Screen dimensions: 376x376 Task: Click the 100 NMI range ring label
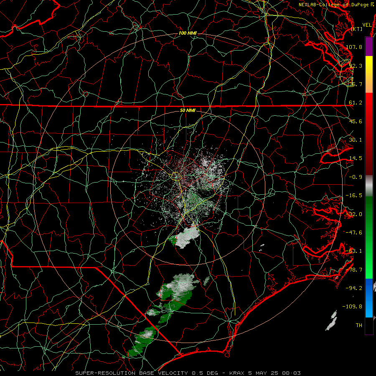coord(188,33)
